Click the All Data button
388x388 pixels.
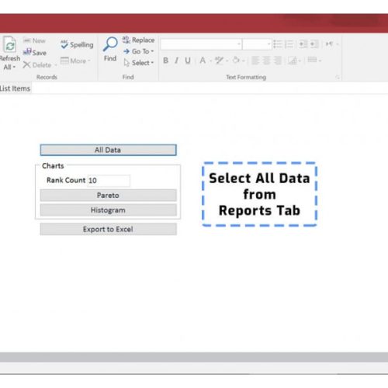click(x=109, y=150)
